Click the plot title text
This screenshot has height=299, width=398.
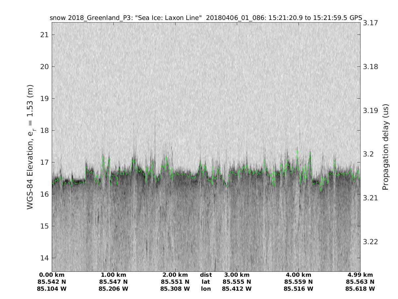pos(206,18)
